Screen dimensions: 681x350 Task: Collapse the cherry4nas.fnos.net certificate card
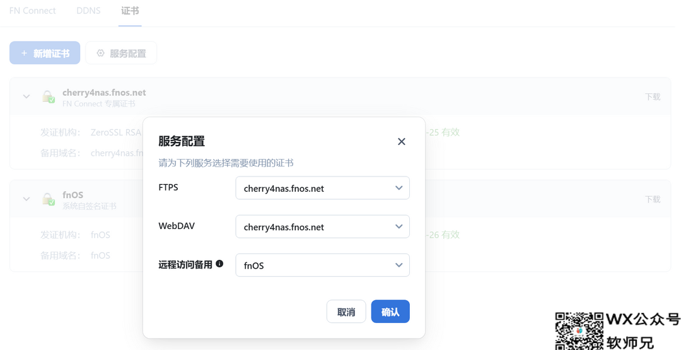(x=26, y=96)
